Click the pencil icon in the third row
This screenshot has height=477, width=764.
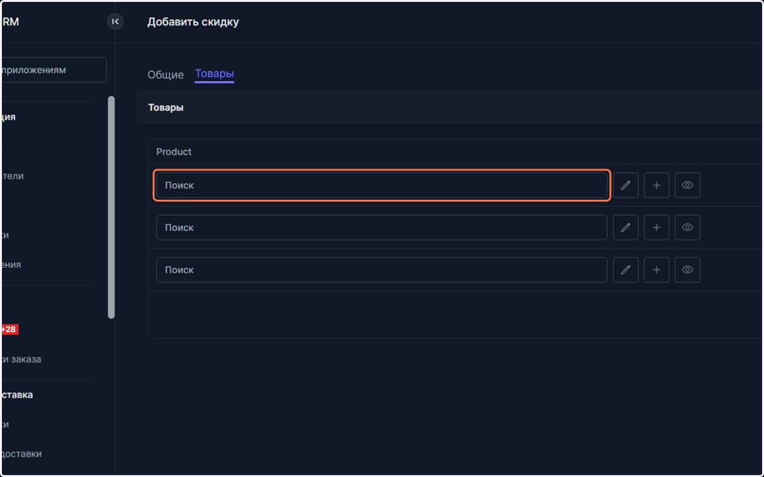point(626,270)
